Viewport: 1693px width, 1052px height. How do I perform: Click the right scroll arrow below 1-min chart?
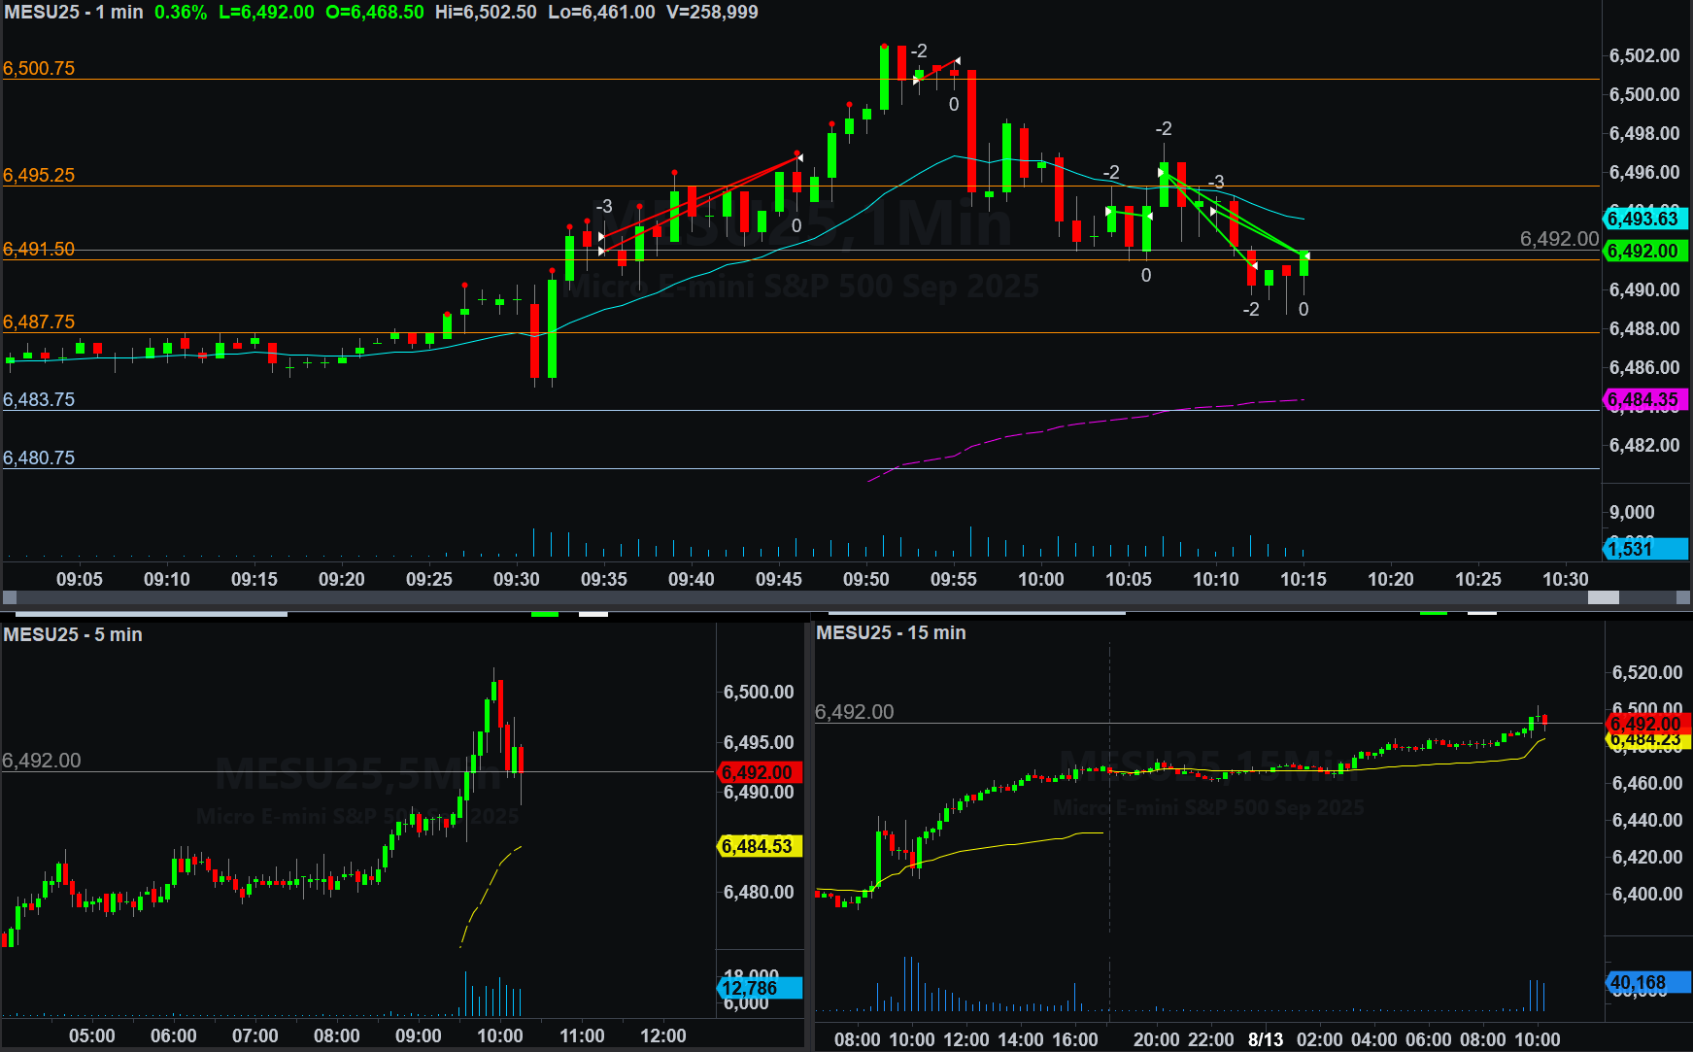[x=1684, y=597]
